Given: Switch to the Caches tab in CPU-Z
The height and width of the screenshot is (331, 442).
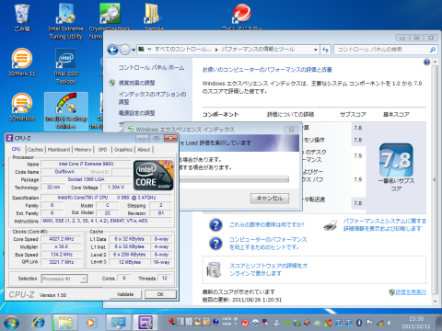Looking at the screenshot, I should pyautogui.click(x=35, y=150).
